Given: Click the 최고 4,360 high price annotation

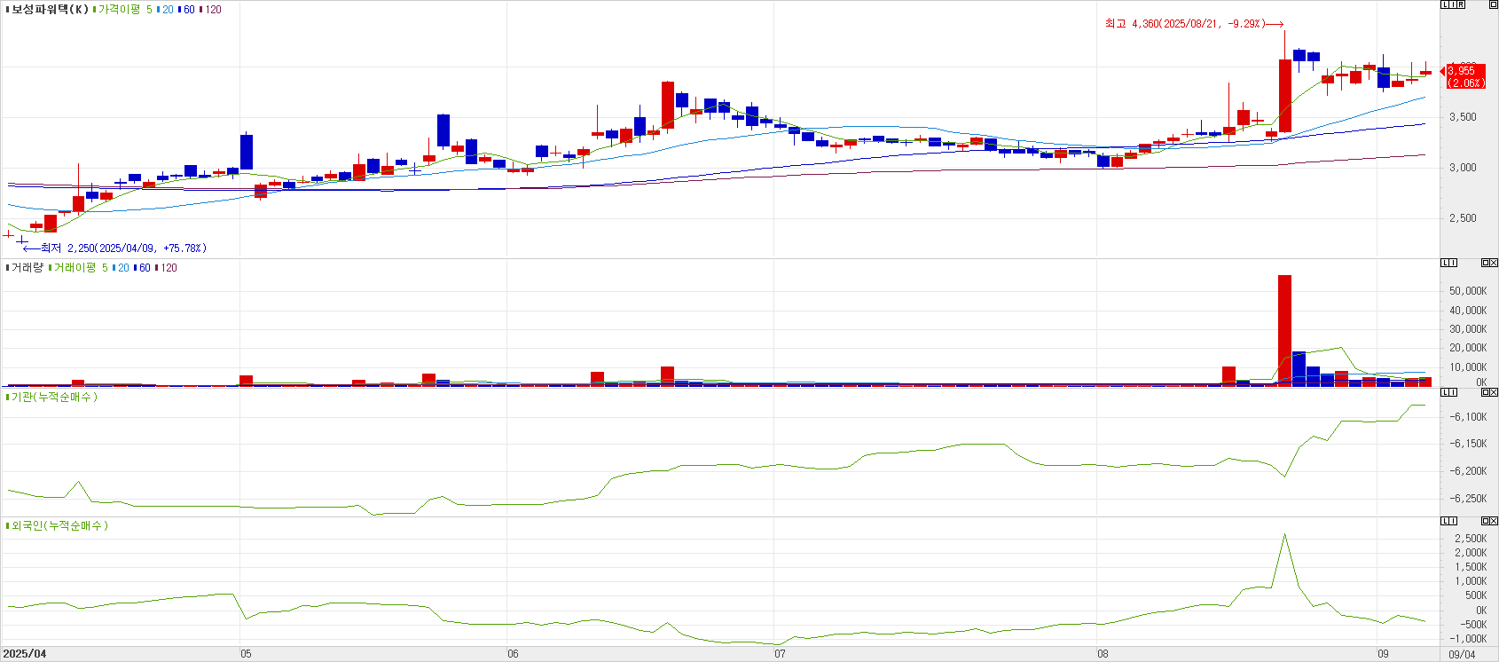Looking at the screenshot, I should point(1193,24).
